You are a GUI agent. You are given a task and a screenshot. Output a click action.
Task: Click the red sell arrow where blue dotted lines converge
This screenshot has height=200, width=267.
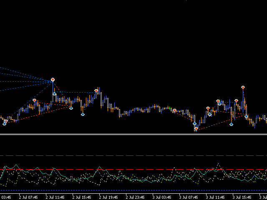(53, 80)
